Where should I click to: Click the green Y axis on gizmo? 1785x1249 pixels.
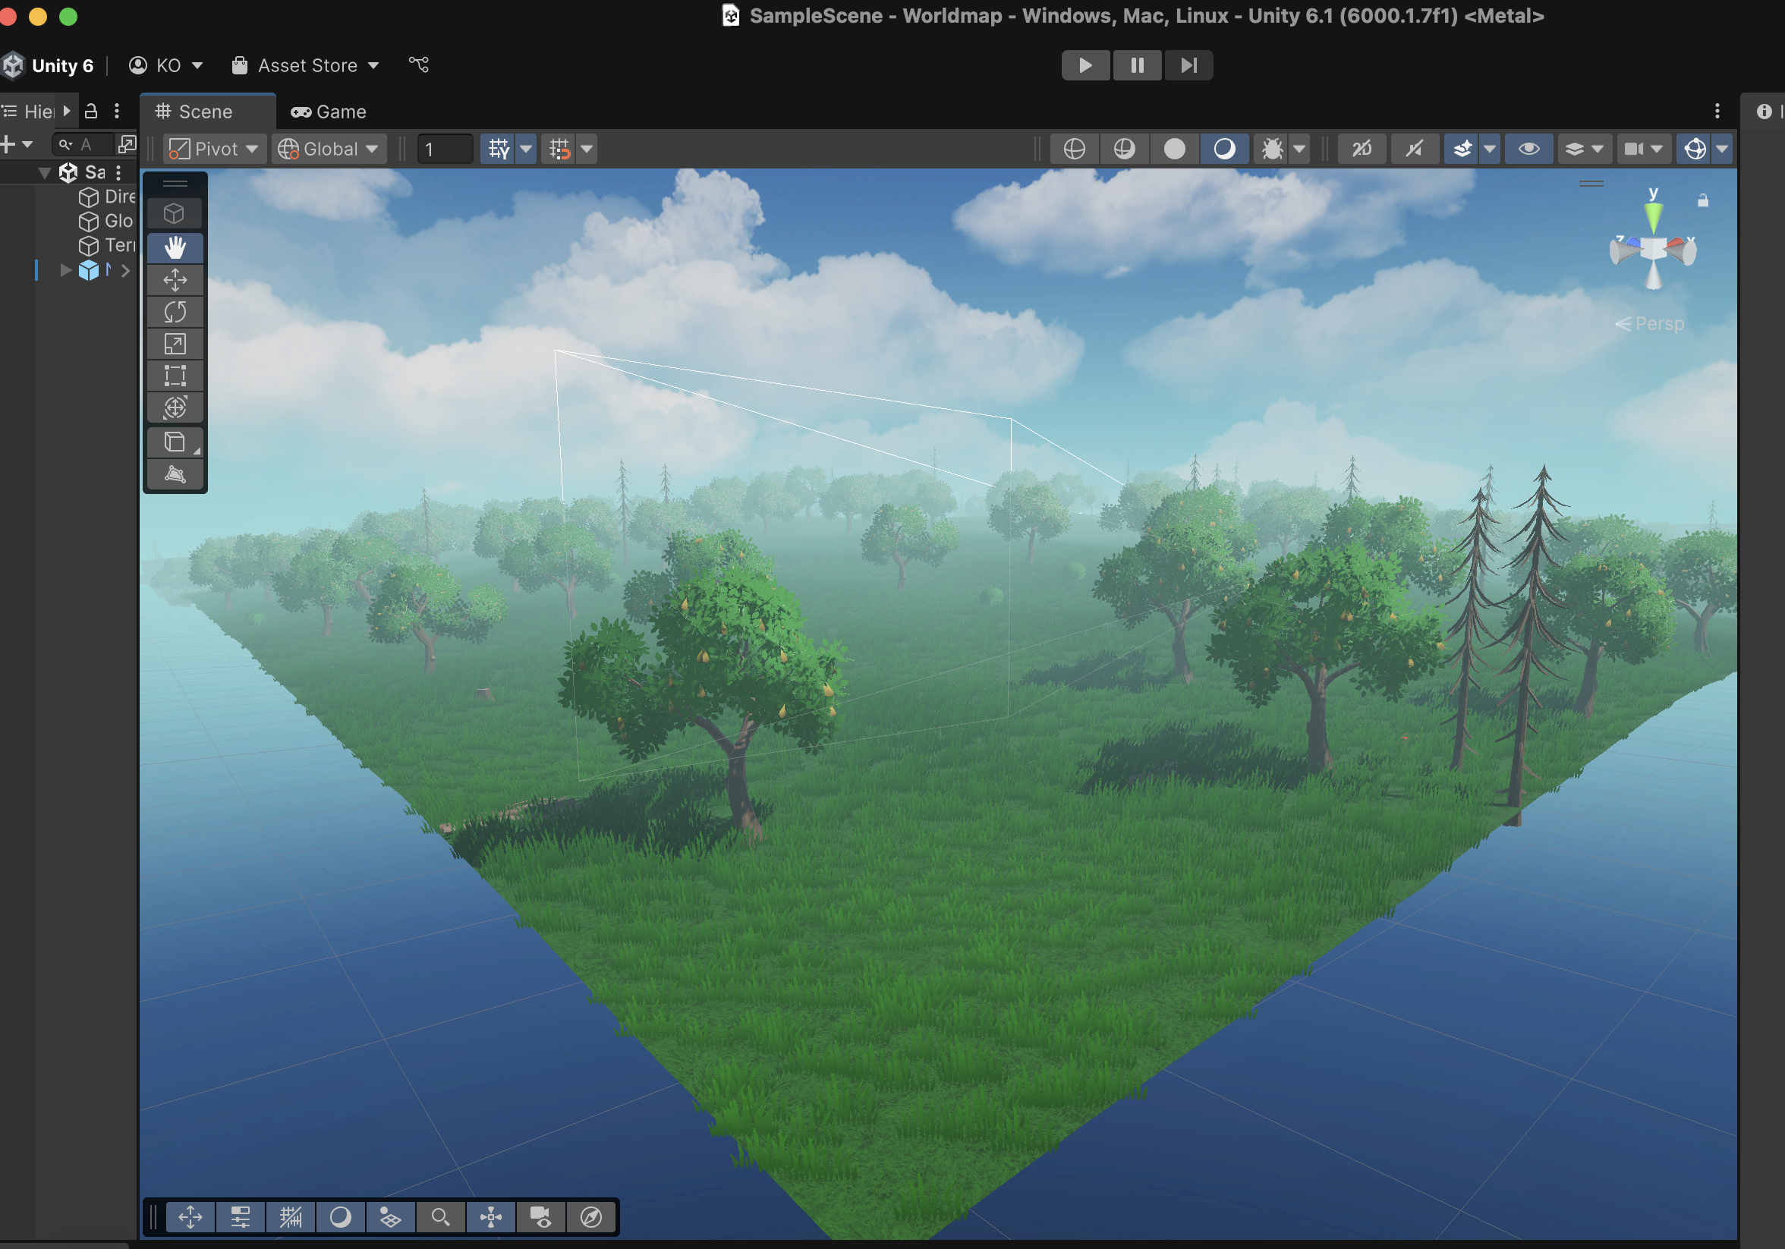pyautogui.click(x=1653, y=214)
